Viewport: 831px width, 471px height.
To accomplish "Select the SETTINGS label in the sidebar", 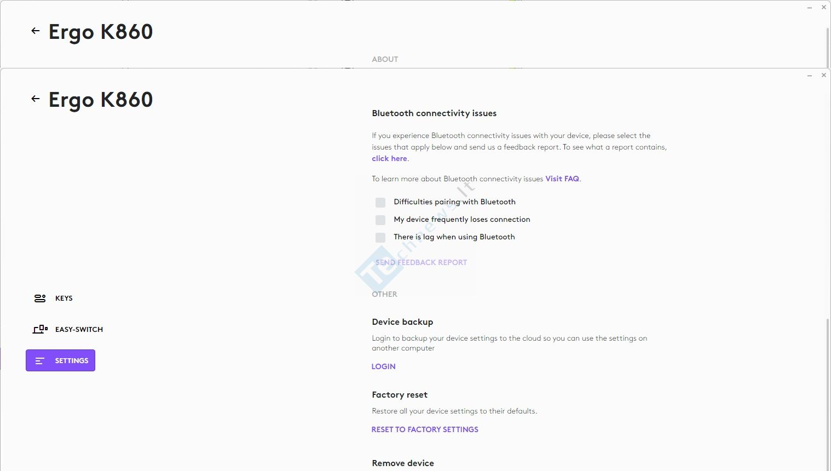I will 72,361.
